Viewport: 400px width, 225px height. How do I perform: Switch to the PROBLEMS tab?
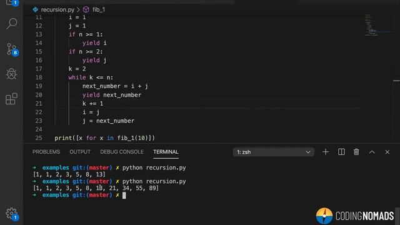[x=46, y=152]
